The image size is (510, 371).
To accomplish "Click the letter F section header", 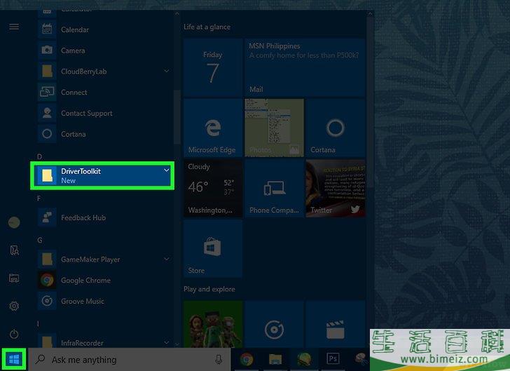I will coord(39,198).
